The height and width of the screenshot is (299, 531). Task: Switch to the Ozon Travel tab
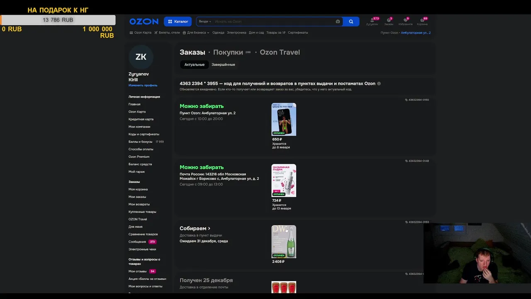click(x=280, y=52)
